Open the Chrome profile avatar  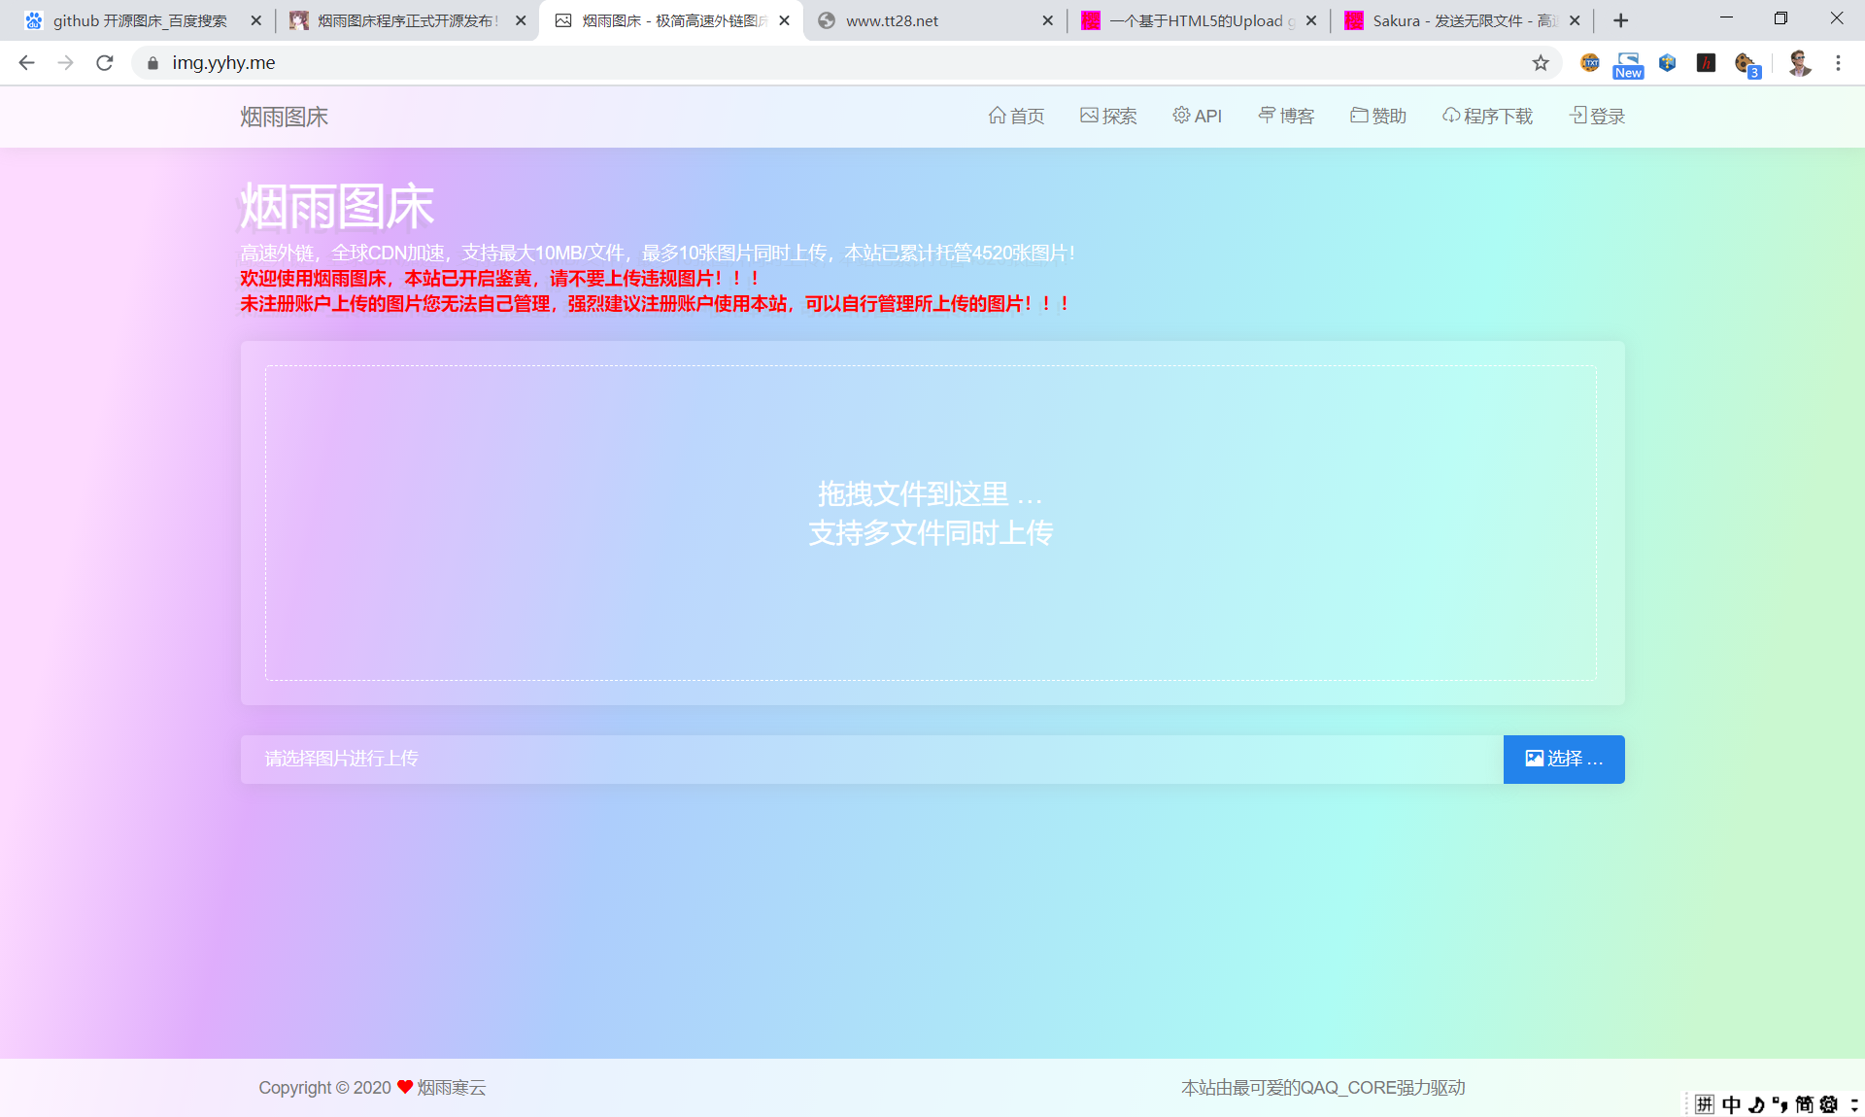click(x=1799, y=63)
